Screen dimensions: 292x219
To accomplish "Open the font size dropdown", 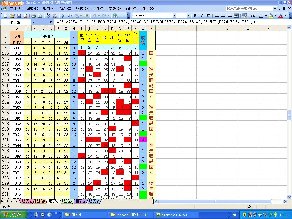I will click(188, 15).
